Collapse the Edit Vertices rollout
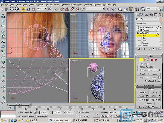The image size is (164, 123). pyautogui.click(x=149, y=89)
